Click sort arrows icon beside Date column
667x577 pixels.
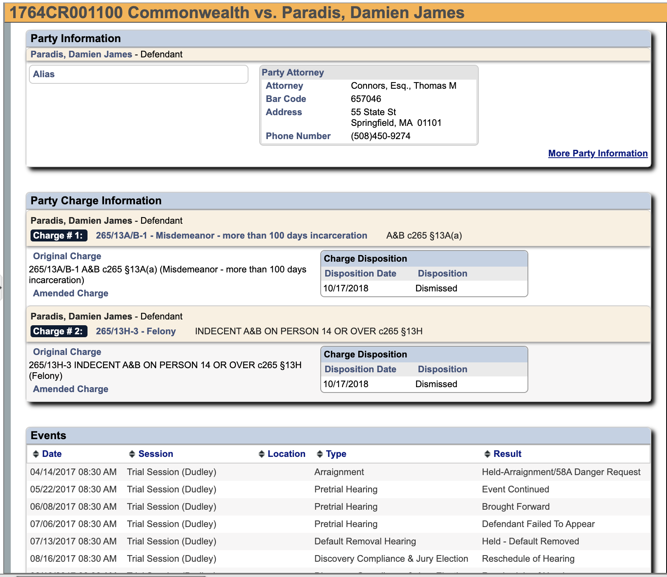(x=36, y=454)
